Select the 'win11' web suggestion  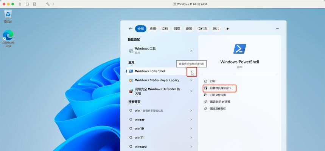pyautogui.click(x=139, y=137)
